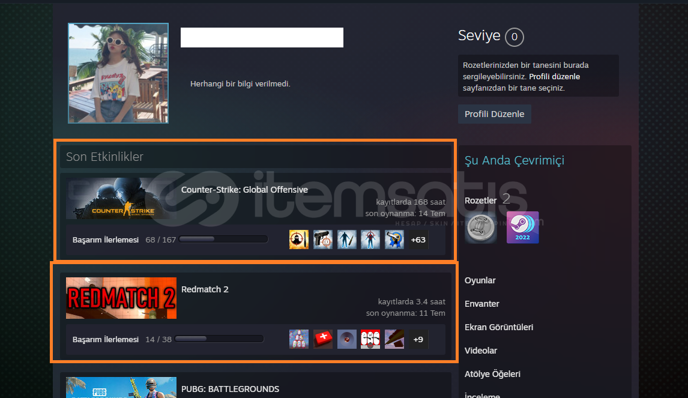The height and width of the screenshot is (398, 688).
Task: Click the 'Seviye' level label
Action: (x=479, y=35)
